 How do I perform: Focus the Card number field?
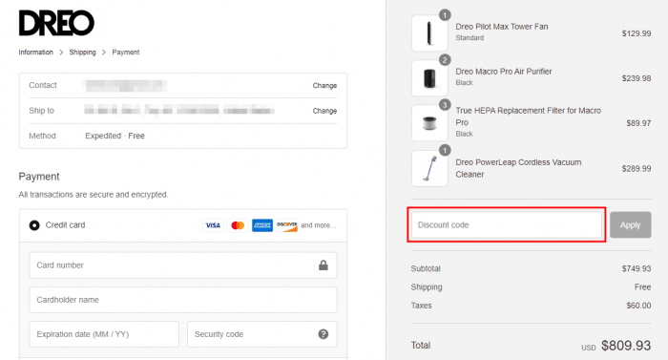[x=183, y=265]
